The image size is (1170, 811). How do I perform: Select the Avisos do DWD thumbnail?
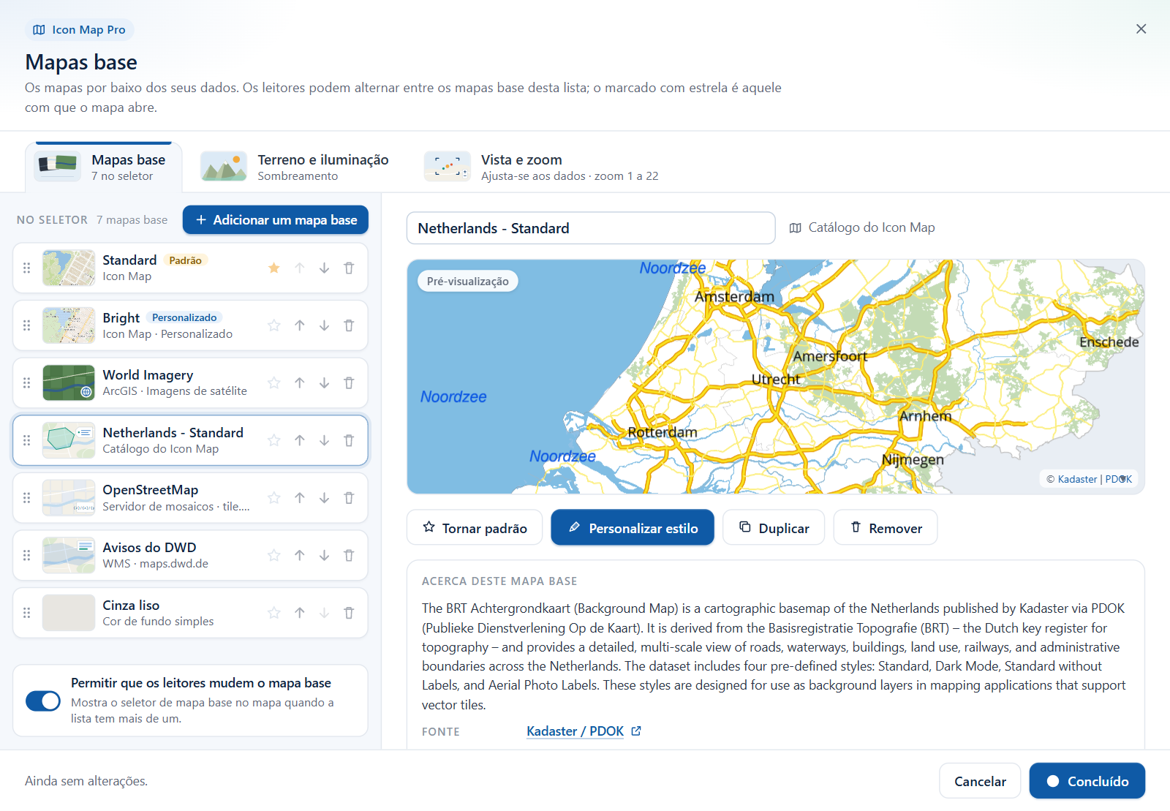point(69,555)
